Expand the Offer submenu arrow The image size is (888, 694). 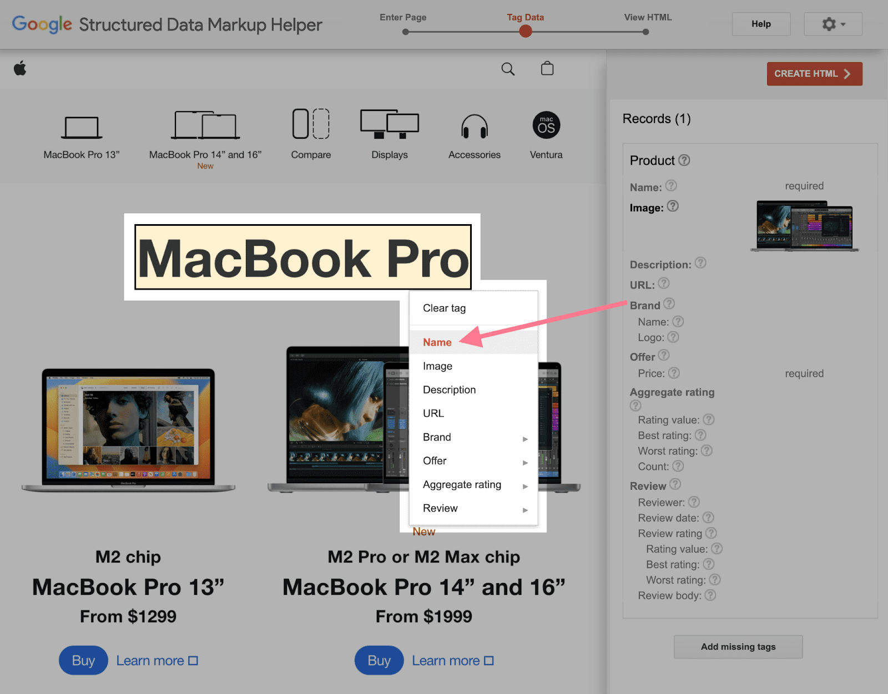525,463
